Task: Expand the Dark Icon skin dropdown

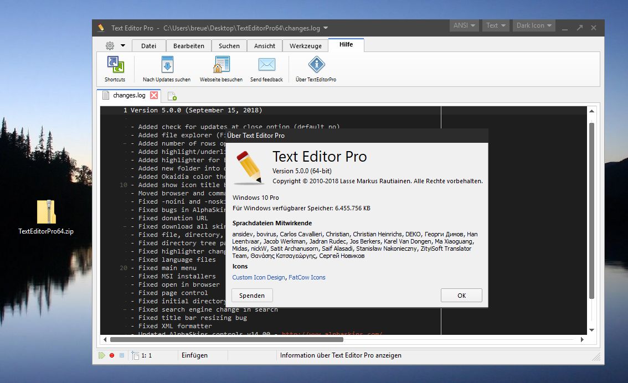Action: tap(534, 25)
